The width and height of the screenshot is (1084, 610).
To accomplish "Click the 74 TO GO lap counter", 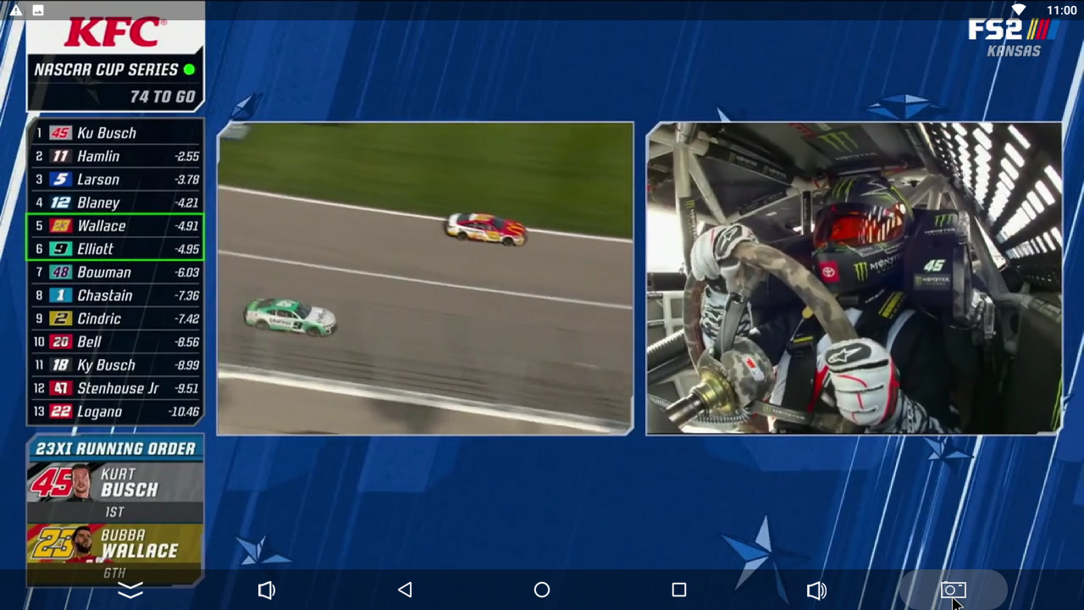I will 163,97.
